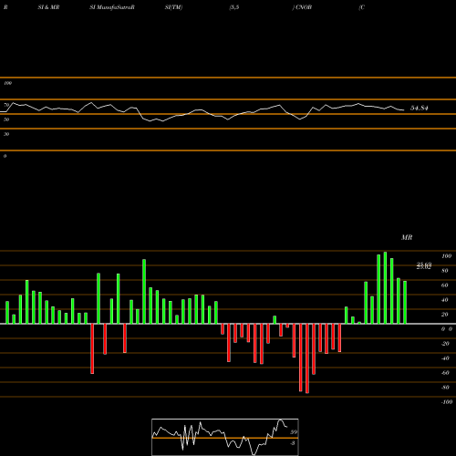Click the 'SI & MR' header text
Screen dimensions: 456x456
pyautogui.click(x=48, y=7)
